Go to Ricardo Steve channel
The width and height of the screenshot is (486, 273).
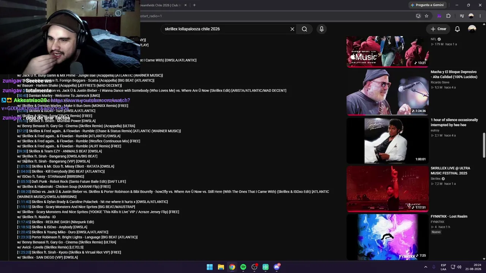440,82
